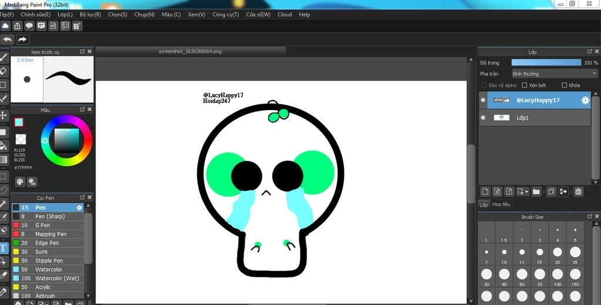
Task: Open the Công cụ(T) menu
Action: (x=226, y=15)
